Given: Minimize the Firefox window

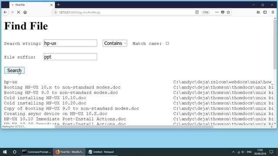Looking at the screenshot, I should pyautogui.click(x=254, y=5).
